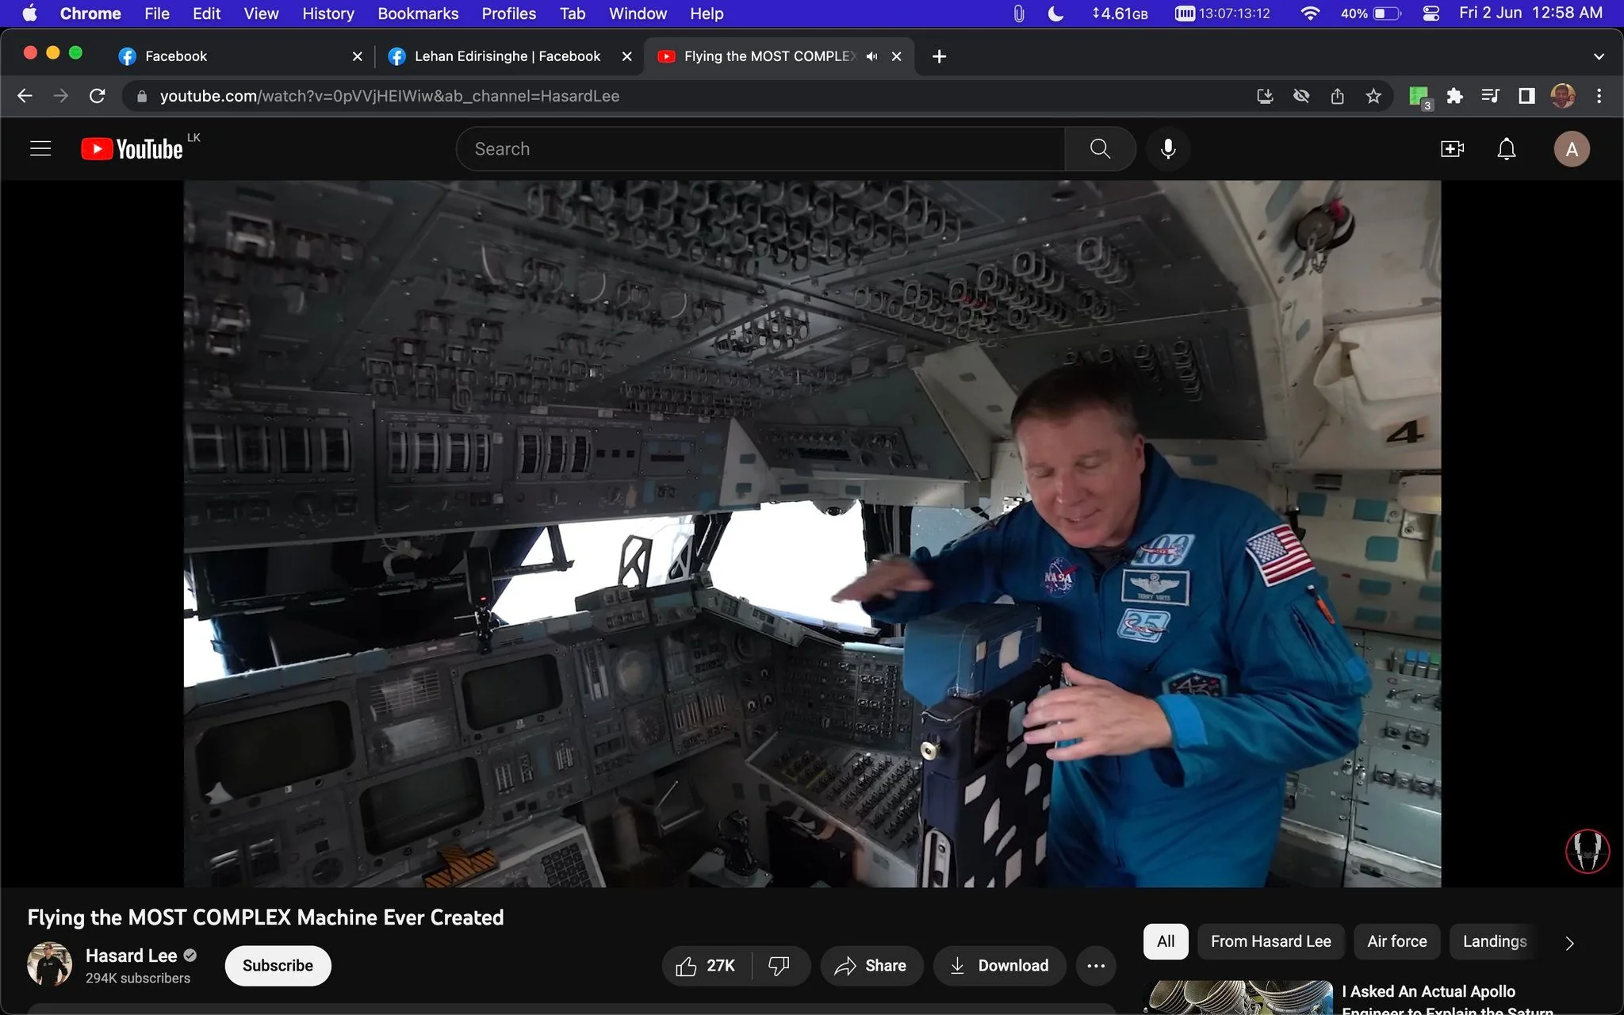Open the File menu

click(157, 13)
